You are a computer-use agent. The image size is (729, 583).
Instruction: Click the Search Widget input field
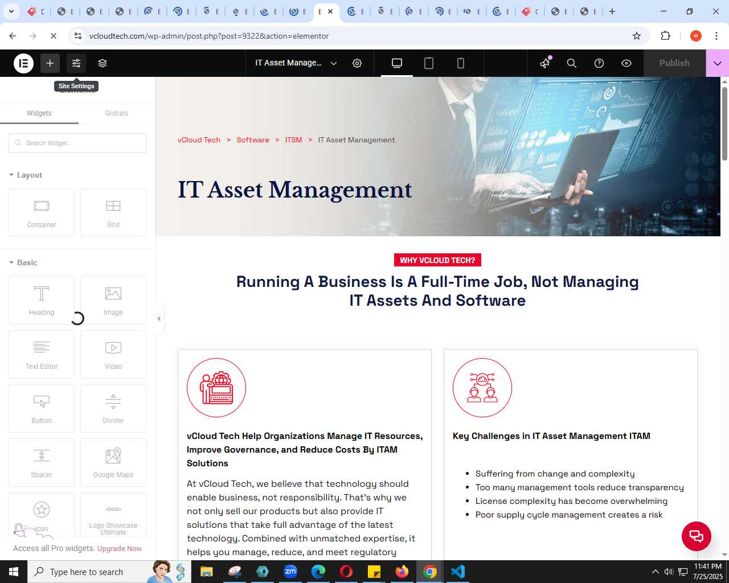[77, 143]
